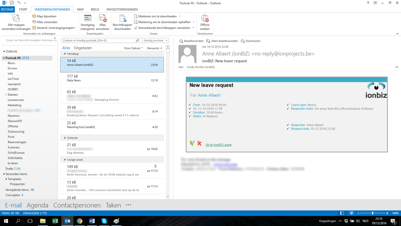The image size is (401, 226).
Task: Open Skype from taskbar
Action: (104, 221)
